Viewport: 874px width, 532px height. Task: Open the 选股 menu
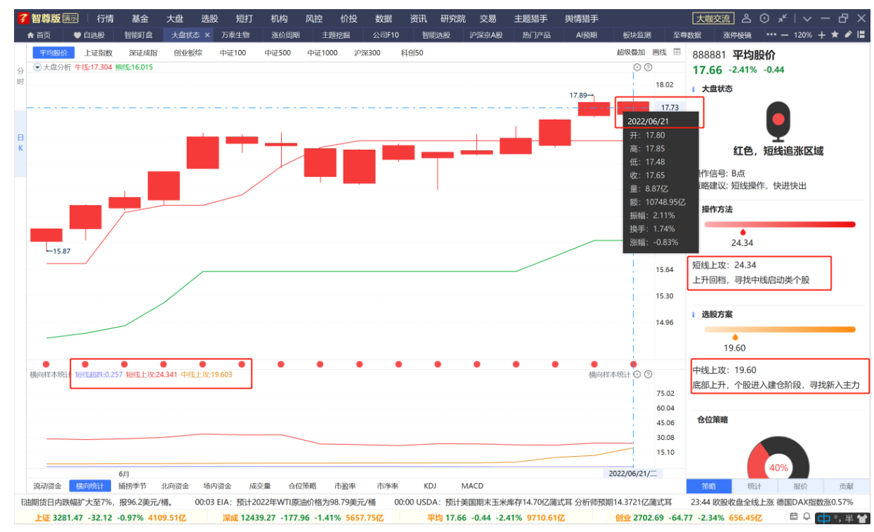tap(209, 19)
